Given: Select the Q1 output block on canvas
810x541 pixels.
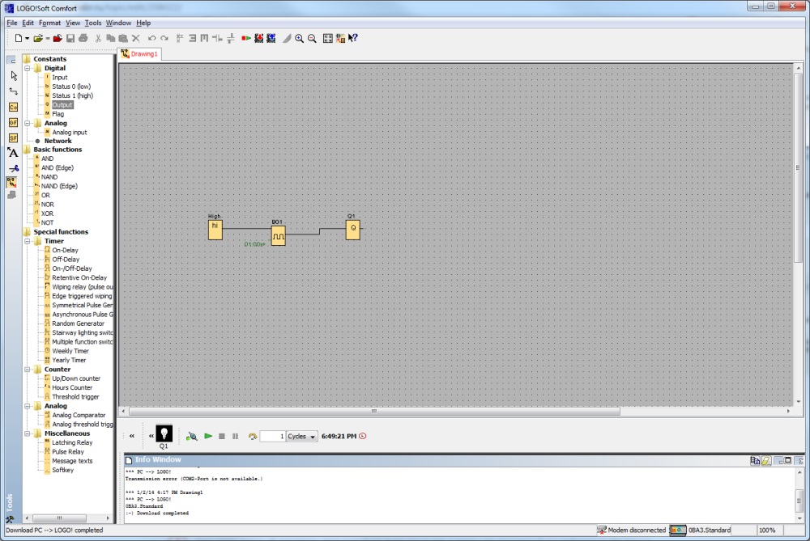Looking at the screenshot, I should coord(353,230).
